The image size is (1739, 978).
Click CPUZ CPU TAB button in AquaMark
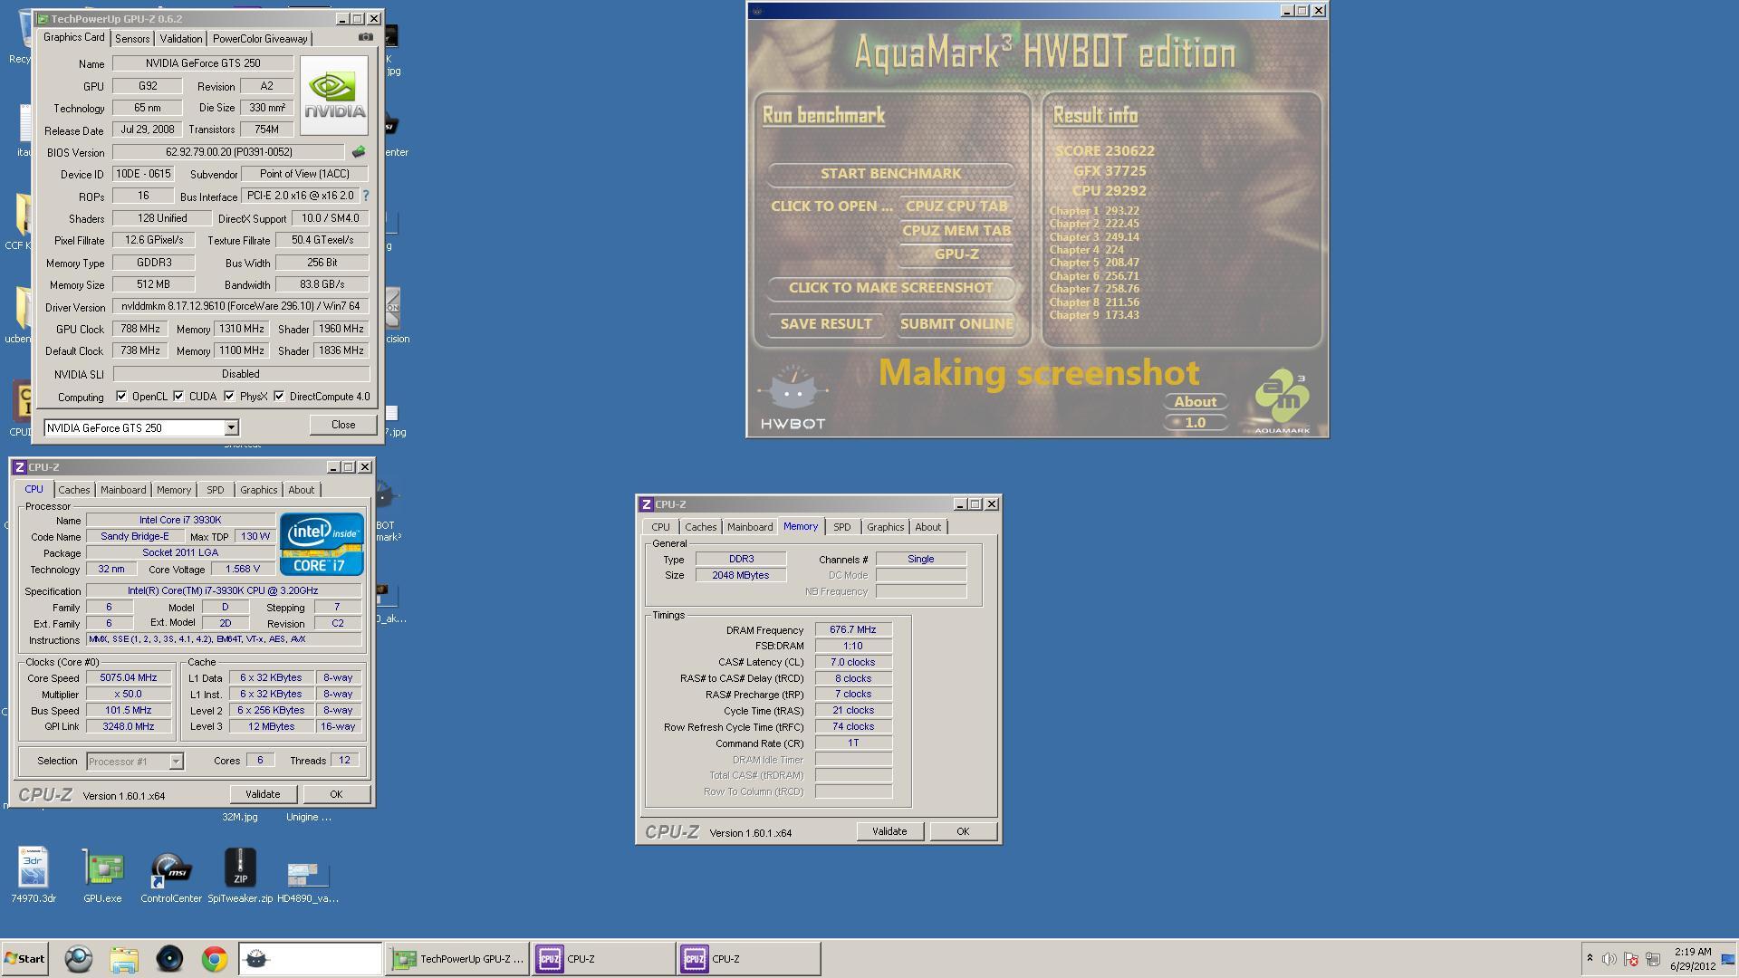point(956,206)
